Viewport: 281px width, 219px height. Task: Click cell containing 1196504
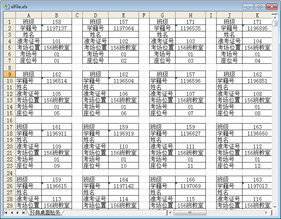pos(124,81)
